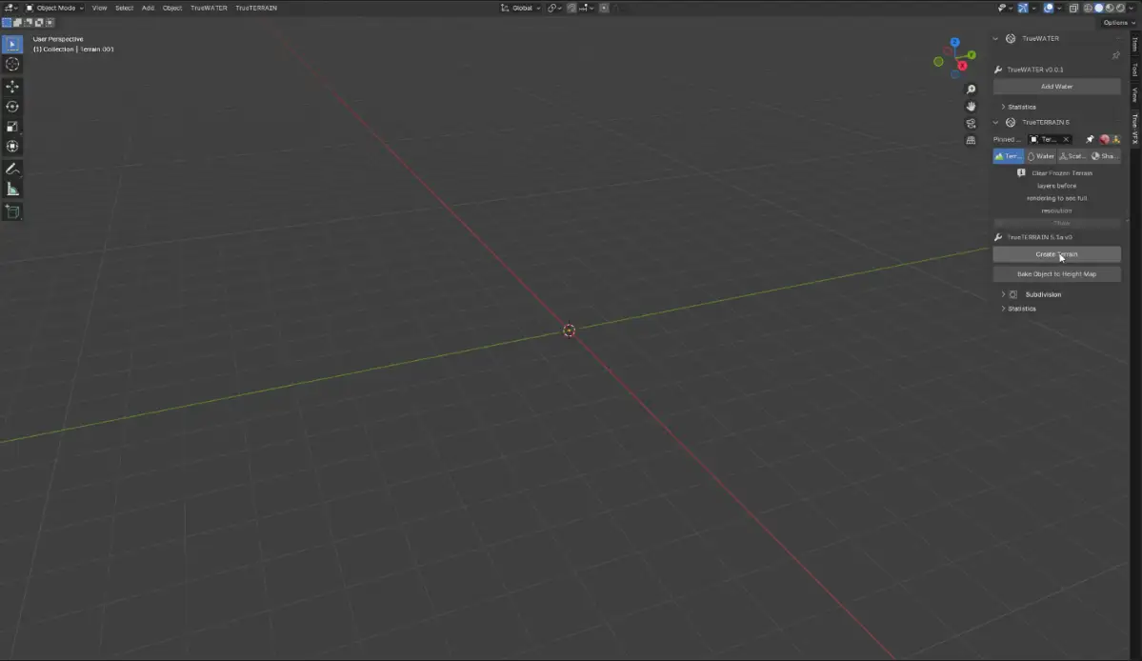This screenshot has width=1142, height=661.
Task: Open the TrueTERRAIN menu in the header
Action: click(256, 8)
